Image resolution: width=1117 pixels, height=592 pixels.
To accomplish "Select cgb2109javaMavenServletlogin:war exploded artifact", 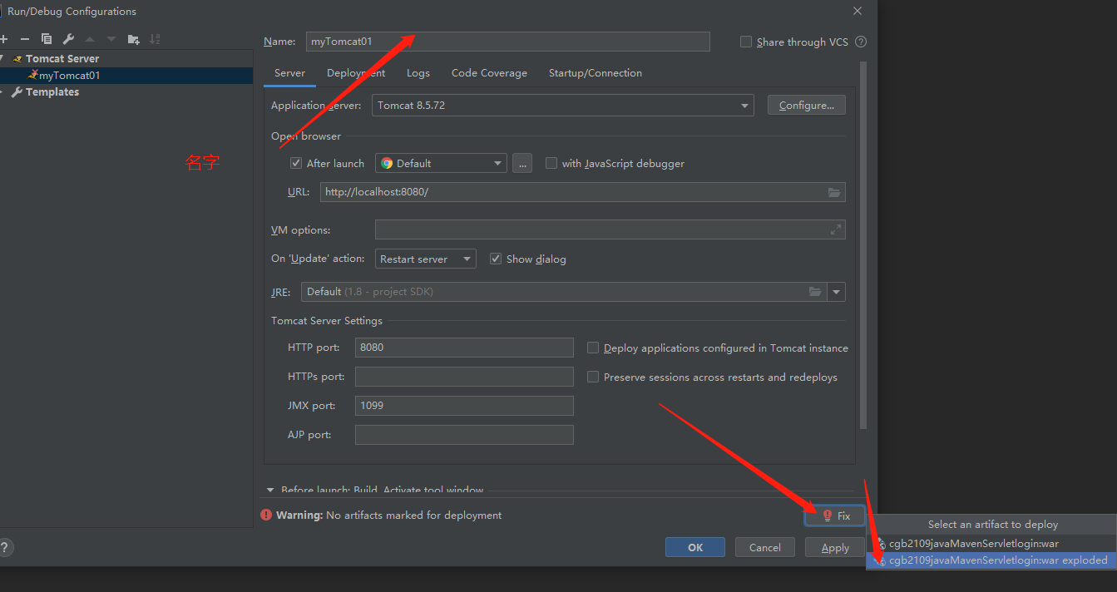I will point(989,560).
